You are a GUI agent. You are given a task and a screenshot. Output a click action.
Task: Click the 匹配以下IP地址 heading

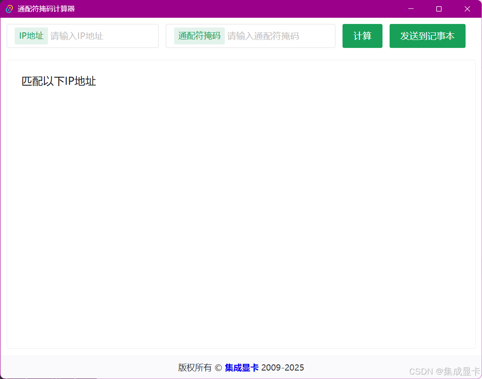59,81
